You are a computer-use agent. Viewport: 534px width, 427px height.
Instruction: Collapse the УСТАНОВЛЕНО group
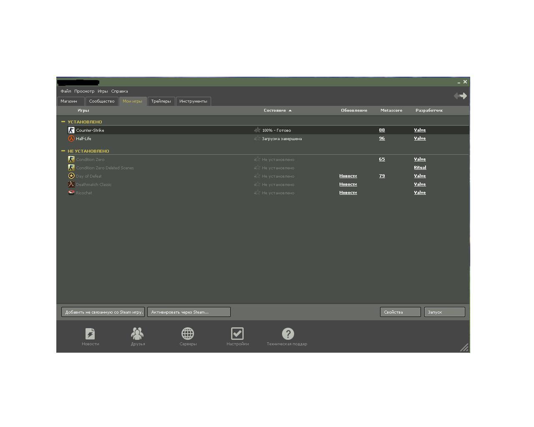click(x=63, y=122)
